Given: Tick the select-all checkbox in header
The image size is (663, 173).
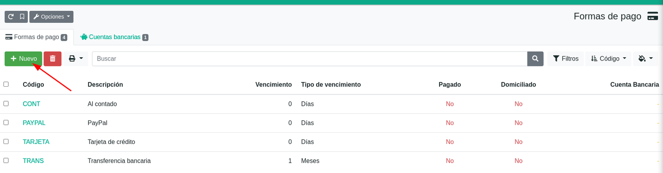Looking at the screenshot, I should pos(6,84).
